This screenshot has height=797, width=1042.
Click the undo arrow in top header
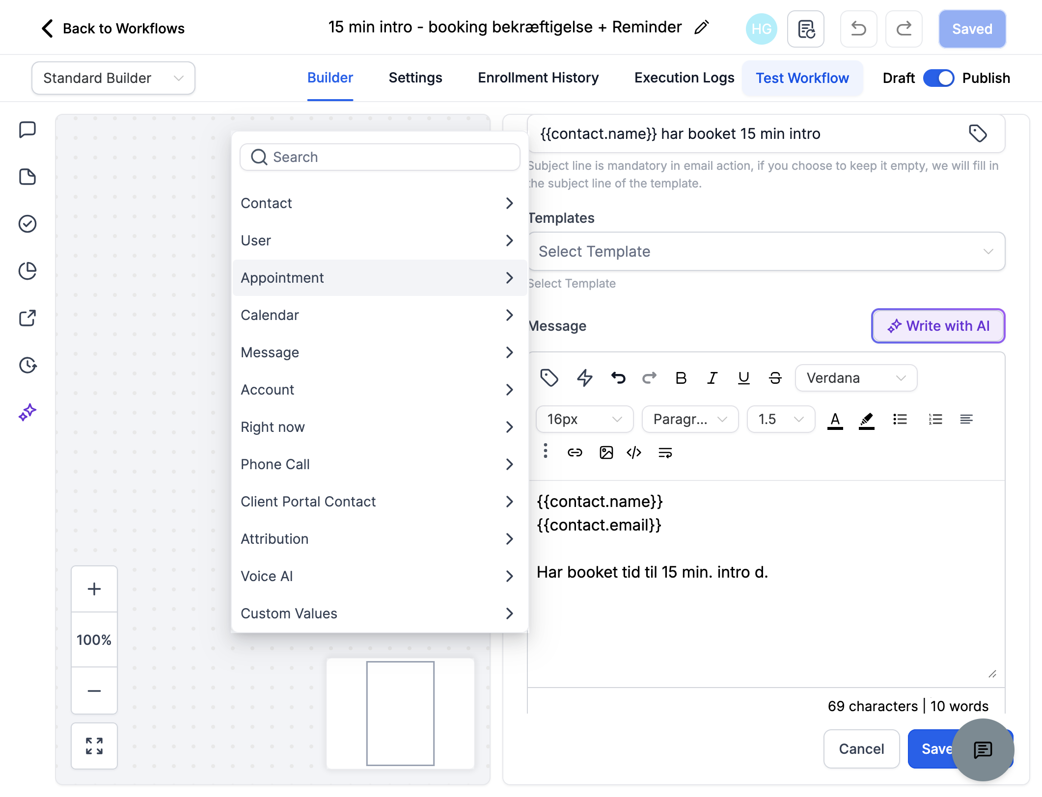pyautogui.click(x=858, y=29)
